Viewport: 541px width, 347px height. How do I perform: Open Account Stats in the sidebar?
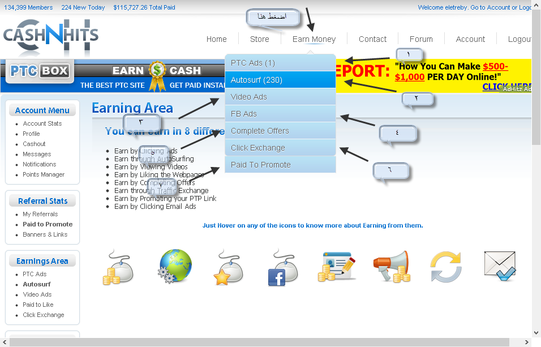click(42, 123)
